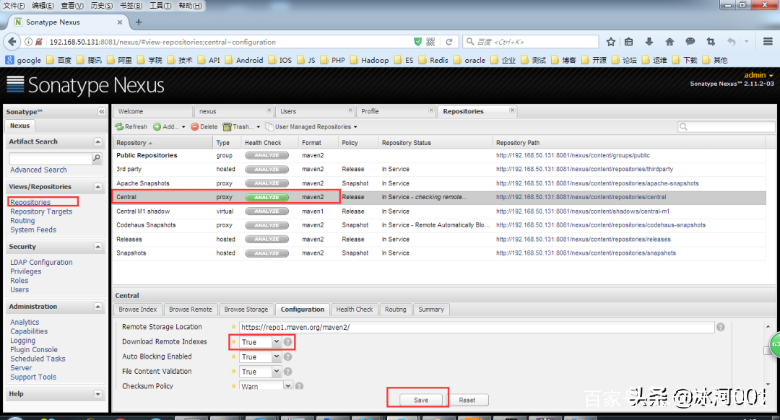Expand the Help section

pos(97,394)
